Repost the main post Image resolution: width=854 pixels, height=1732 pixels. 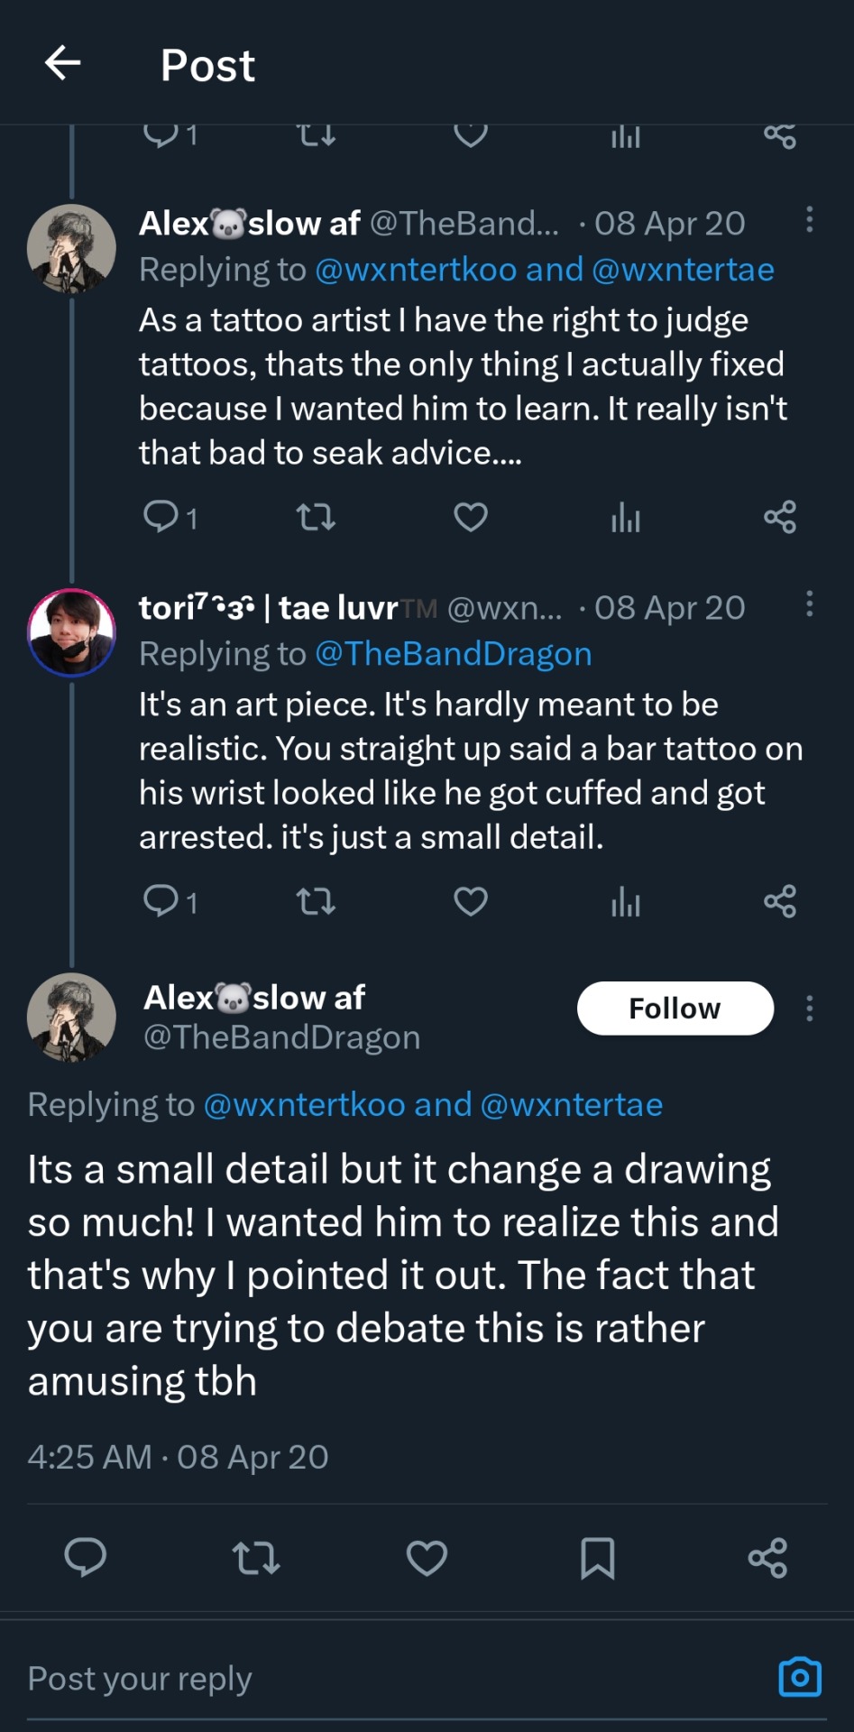pyautogui.click(x=256, y=1558)
